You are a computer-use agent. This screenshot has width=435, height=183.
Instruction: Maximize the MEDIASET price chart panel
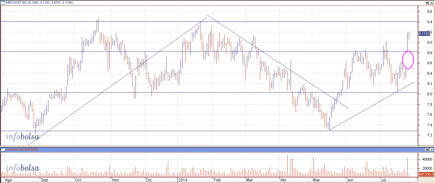(x=427, y=2)
